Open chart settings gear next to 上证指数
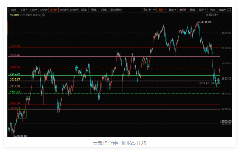 44,15
